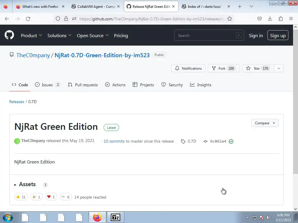298x223 pixels.
Task: Show hidden tray icons arrow
Action: click(247, 217)
